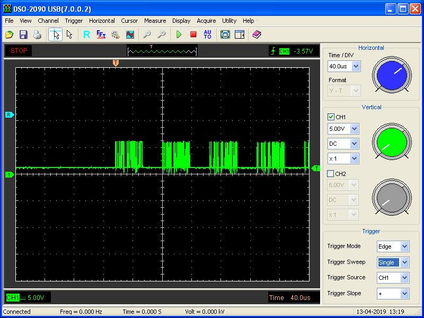Screen dimensions: 424x318
Task: Open the Measure menu
Action: tap(155, 21)
